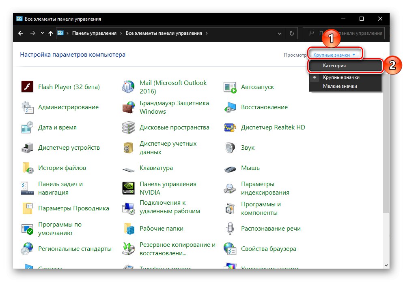Viewport: 403px width, 282px height.
Task: Select Категория in the view menu
Action: 345,66
